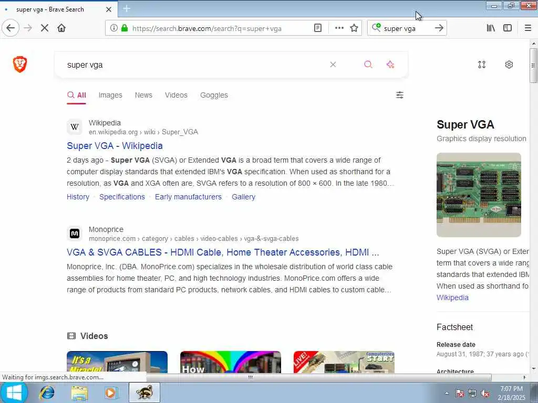538x403 pixels.
Task: Switch to Images results
Action: pyautogui.click(x=110, y=95)
